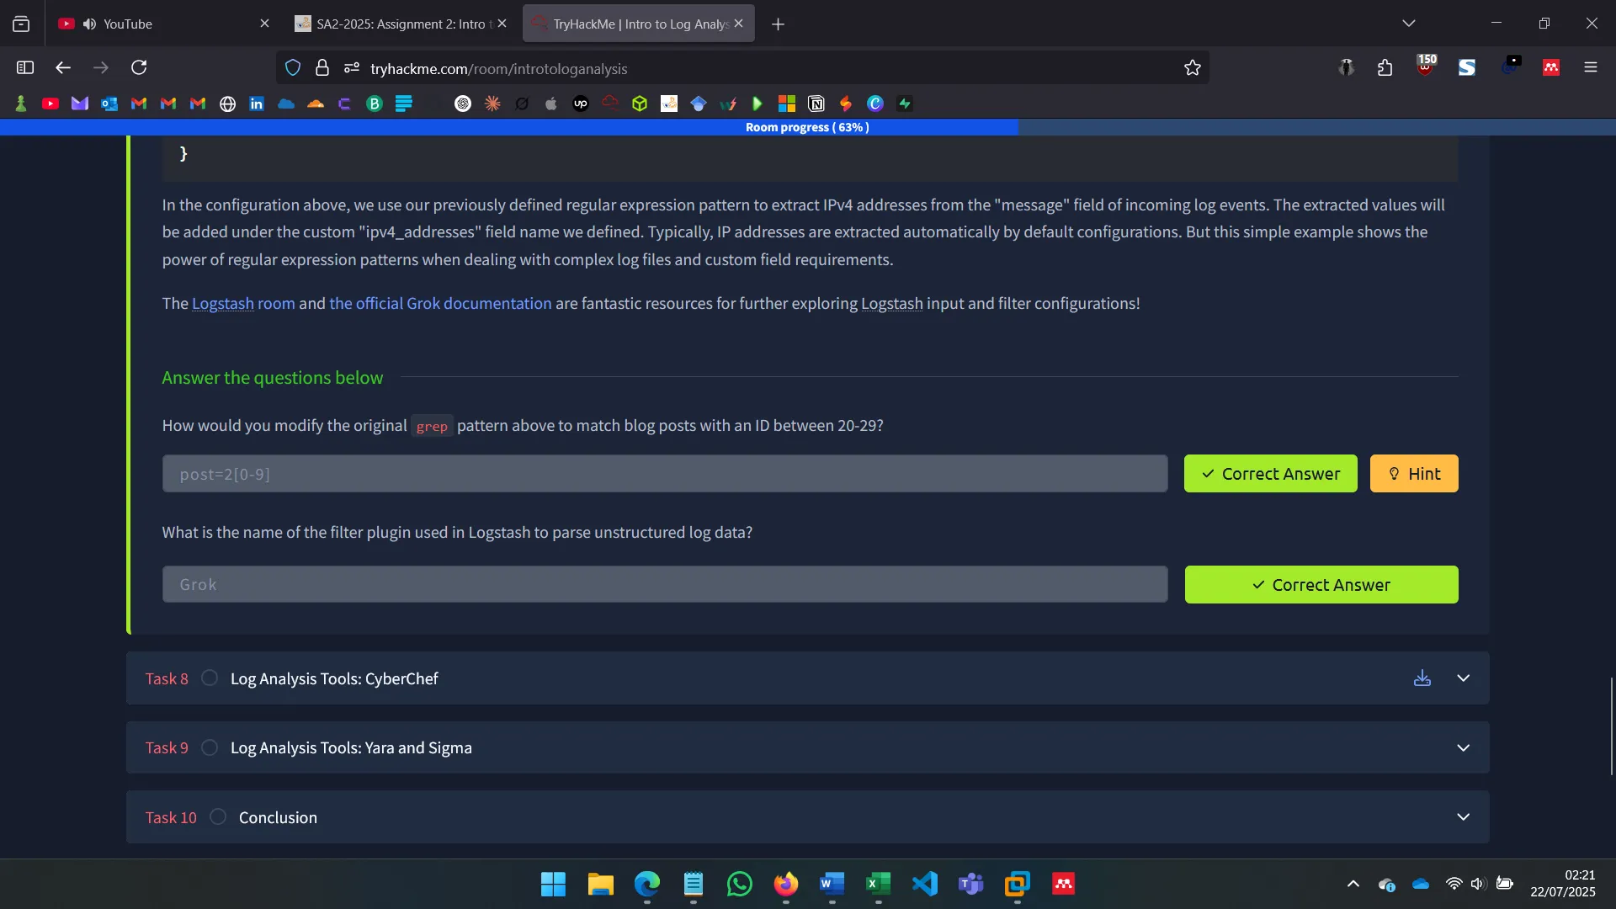Expand the Task 10 Conclusion section
Screen dimensions: 1616x909
pyautogui.click(x=1464, y=816)
